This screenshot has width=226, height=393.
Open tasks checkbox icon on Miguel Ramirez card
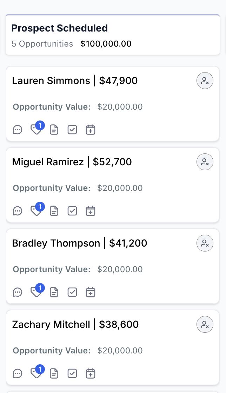72,211
